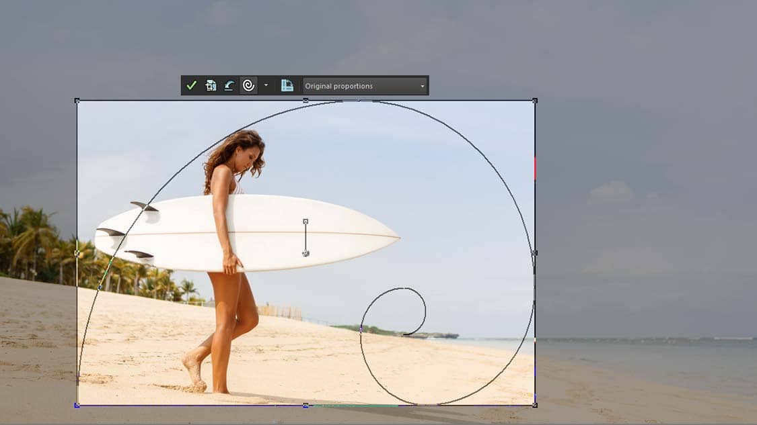Select the left edge midpoint crop handle
Screen dimensions: 757x425
[x=75, y=252]
